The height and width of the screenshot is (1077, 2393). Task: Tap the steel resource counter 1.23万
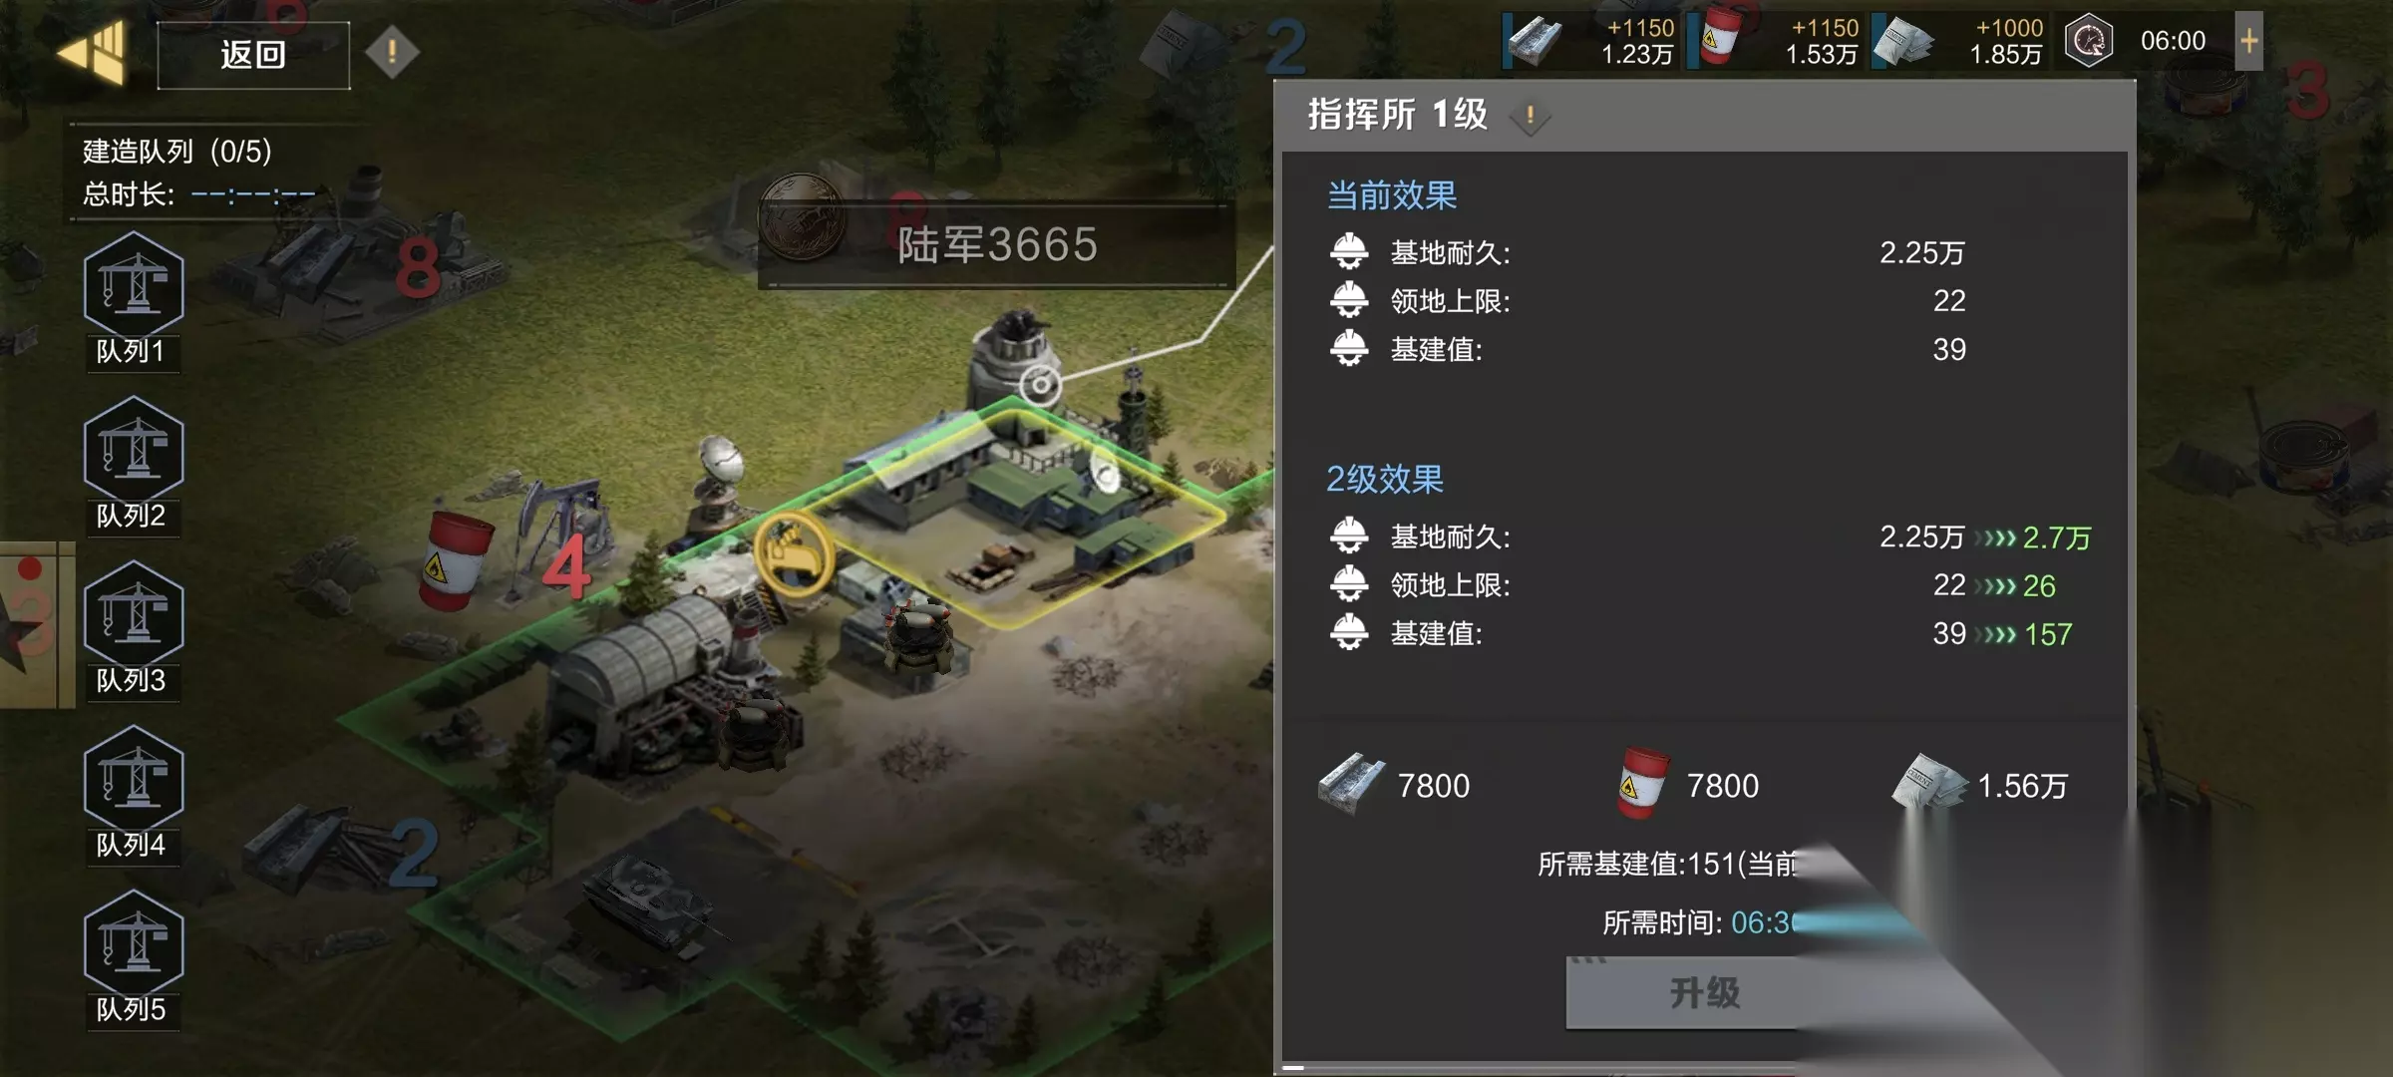1591,41
